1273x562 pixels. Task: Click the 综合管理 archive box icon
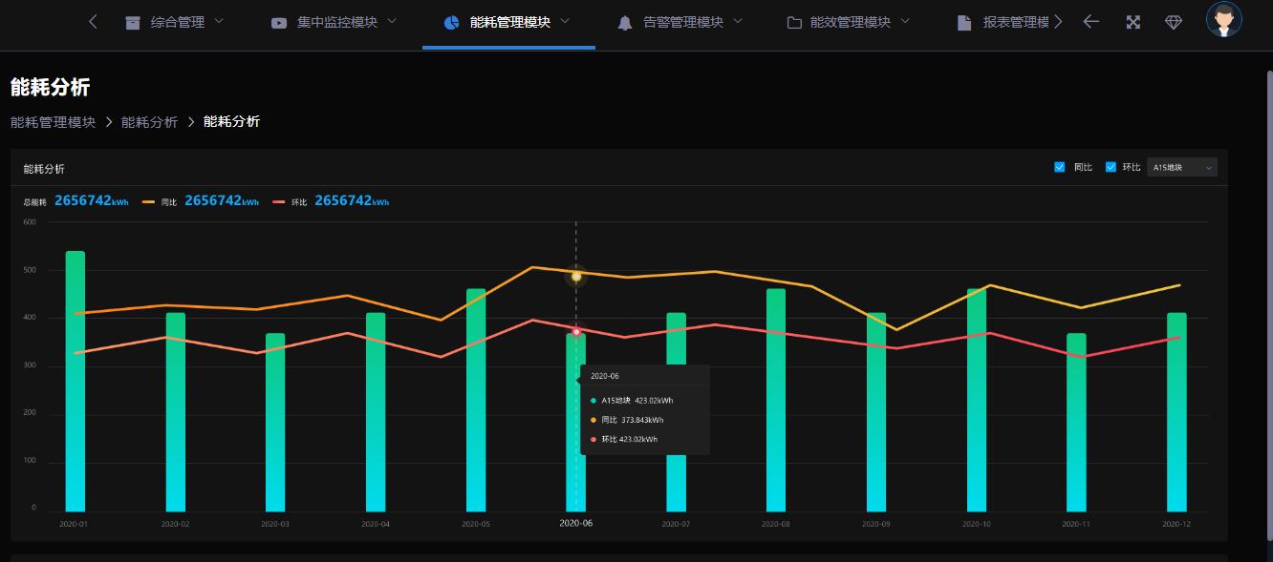click(133, 22)
